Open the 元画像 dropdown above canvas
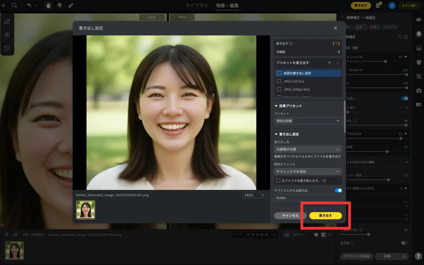Image resolution: width=424 pixels, height=265 pixels. point(152,17)
